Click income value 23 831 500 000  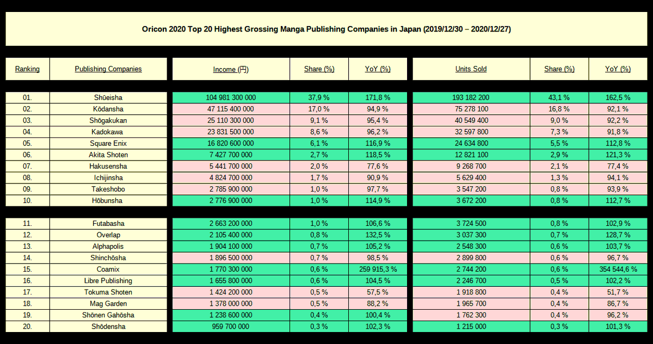(x=231, y=132)
